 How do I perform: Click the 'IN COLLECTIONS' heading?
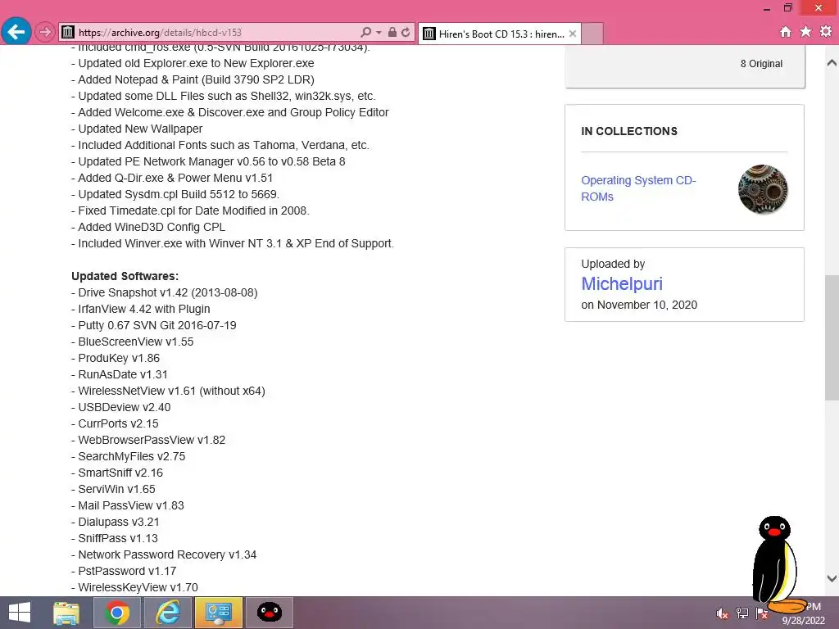pos(629,131)
